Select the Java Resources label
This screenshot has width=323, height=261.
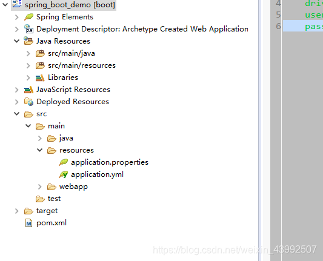[63, 41]
